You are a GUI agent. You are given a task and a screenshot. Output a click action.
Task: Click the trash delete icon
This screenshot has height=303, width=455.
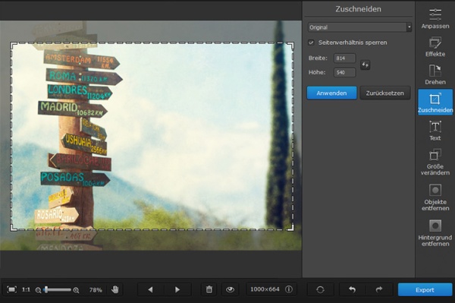point(209,289)
